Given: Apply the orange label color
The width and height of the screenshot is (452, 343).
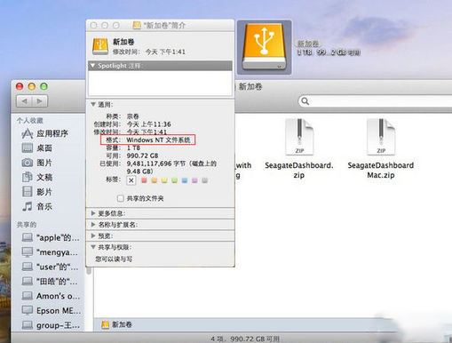Looking at the screenshot, I should (155, 180).
